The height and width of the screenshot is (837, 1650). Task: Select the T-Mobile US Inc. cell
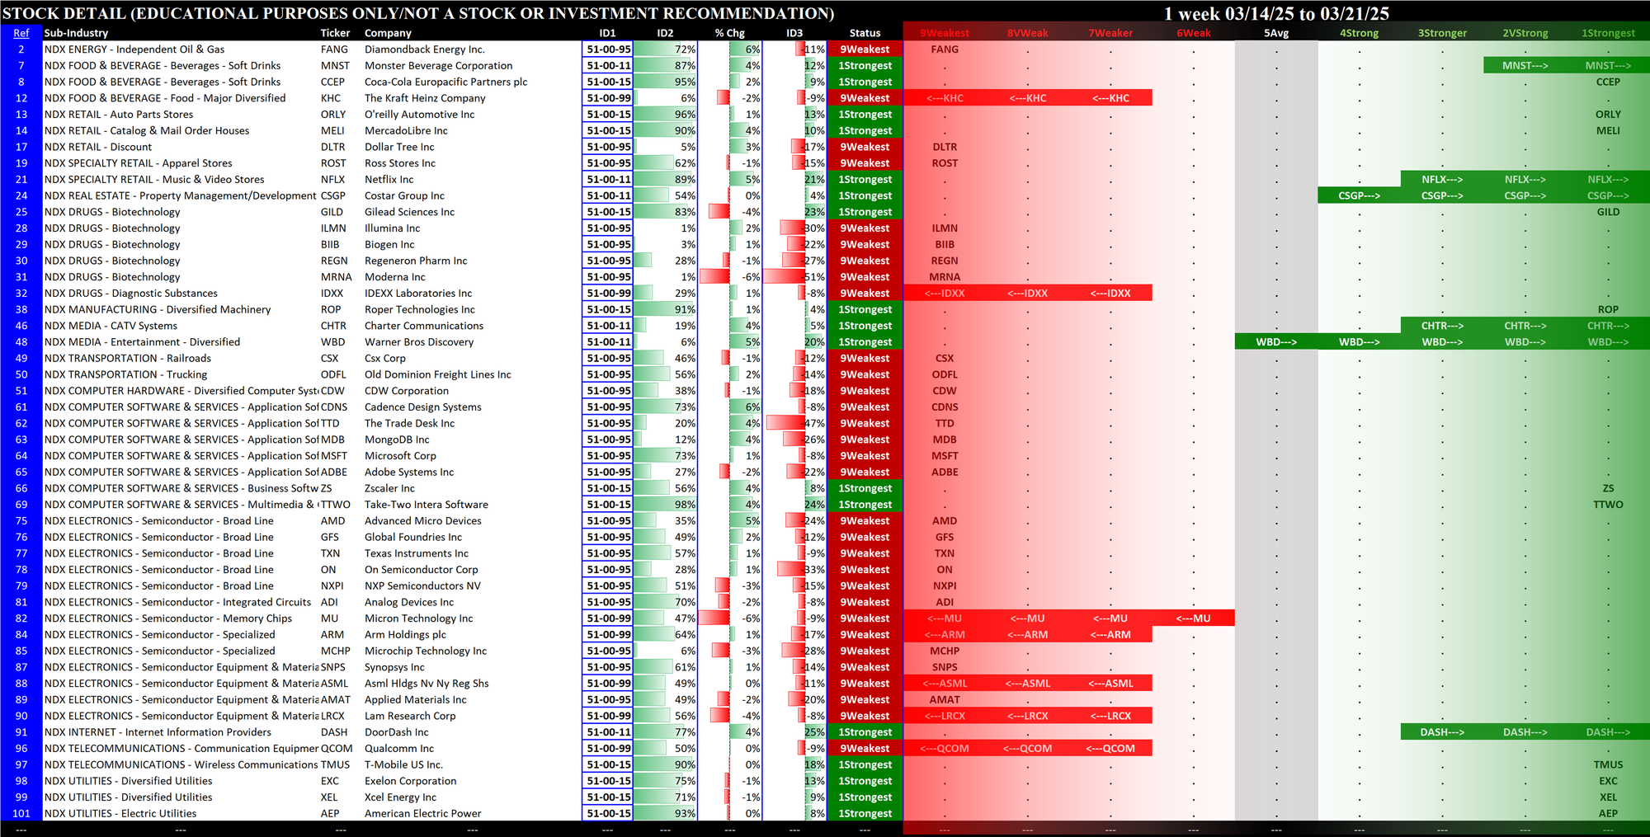click(403, 765)
